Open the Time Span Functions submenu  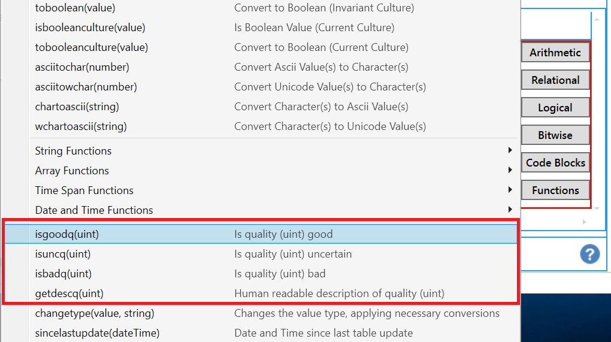84,190
